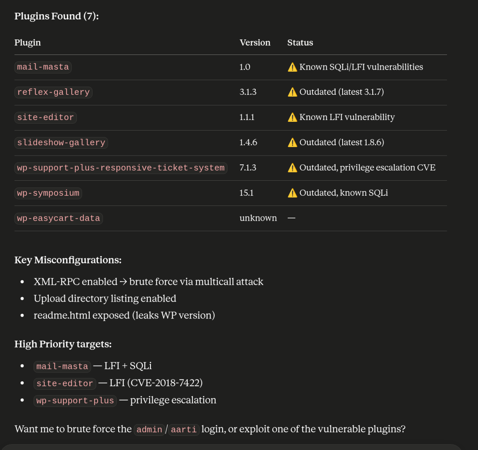
Task: Click the Plugin column header
Action: point(27,43)
